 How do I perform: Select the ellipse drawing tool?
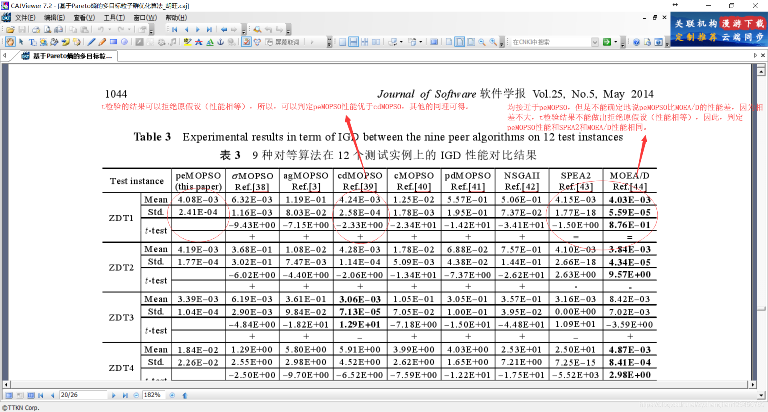[x=124, y=42]
